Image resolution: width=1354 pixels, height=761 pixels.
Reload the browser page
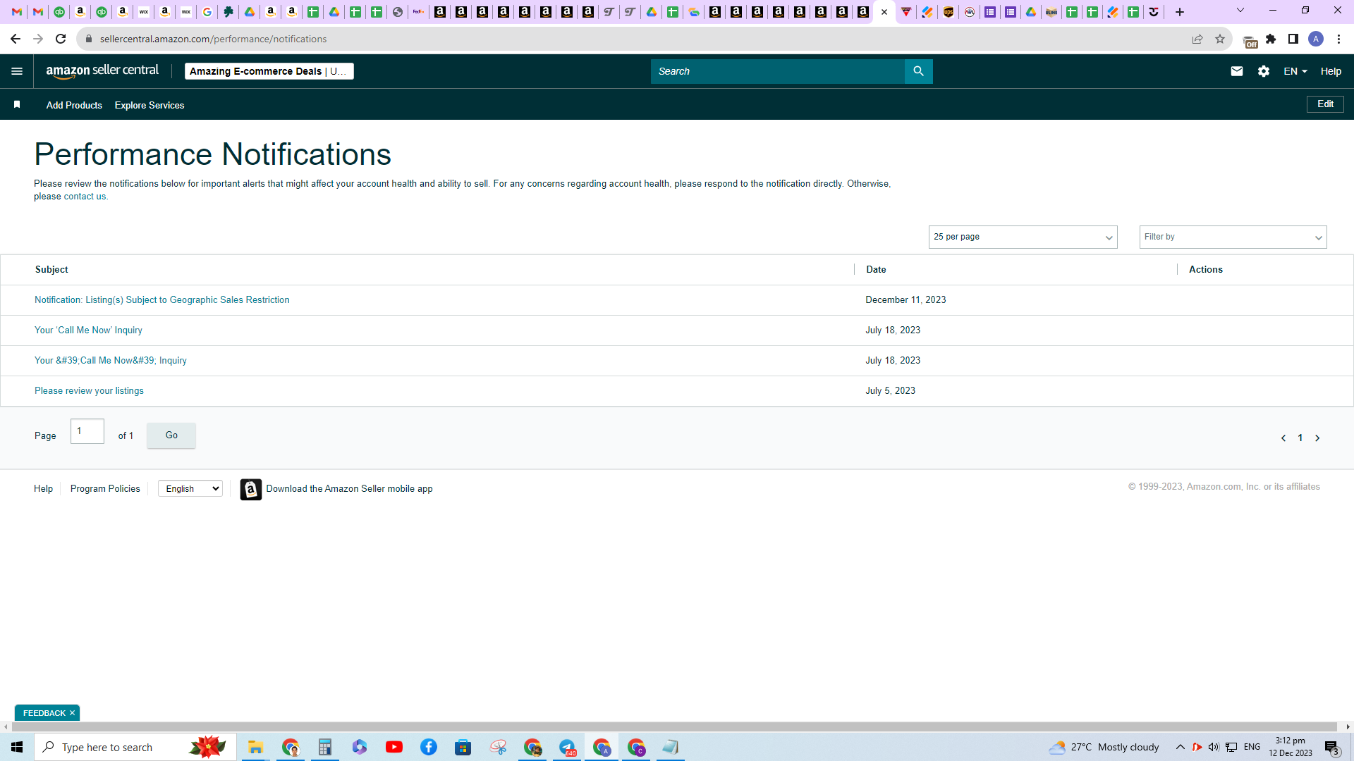(x=61, y=39)
